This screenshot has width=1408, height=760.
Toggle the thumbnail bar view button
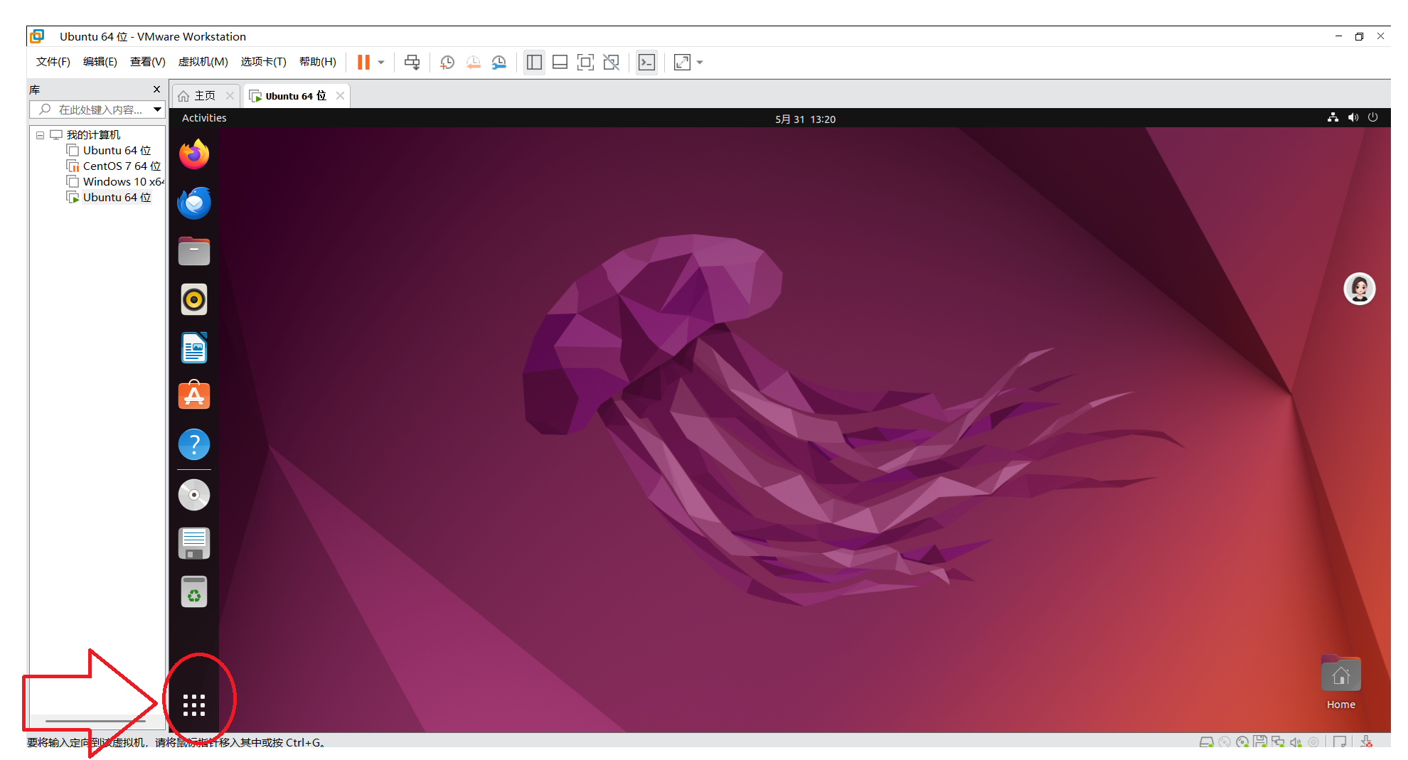pyautogui.click(x=560, y=63)
